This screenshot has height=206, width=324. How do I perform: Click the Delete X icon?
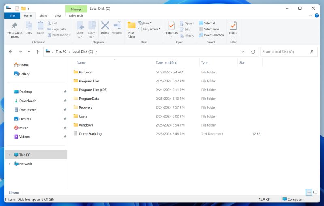[x=105, y=26]
